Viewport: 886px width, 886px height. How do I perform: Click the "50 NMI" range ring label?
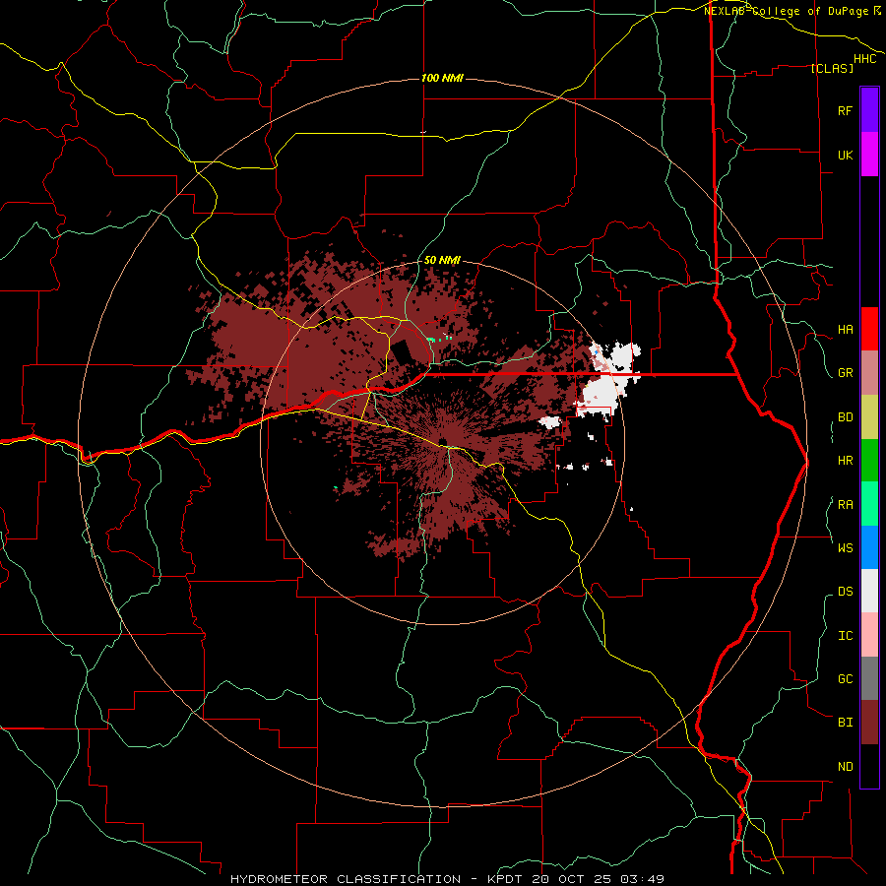pyautogui.click(x=442, y=260)
